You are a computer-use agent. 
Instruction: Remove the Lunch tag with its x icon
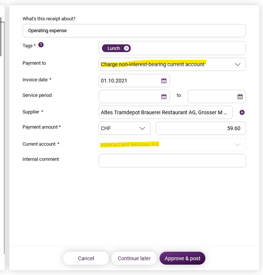[126, 48]
